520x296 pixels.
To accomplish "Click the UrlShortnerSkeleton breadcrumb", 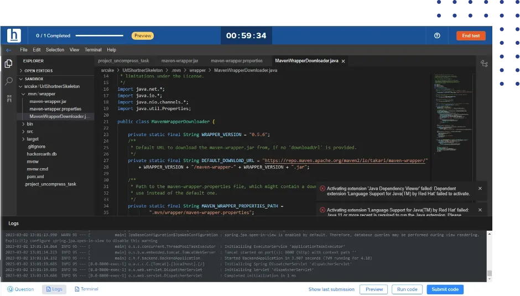I will click(x=143, y=70).
